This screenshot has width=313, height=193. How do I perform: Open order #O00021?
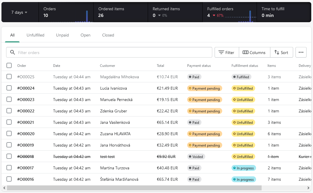(x=26, y=122)
